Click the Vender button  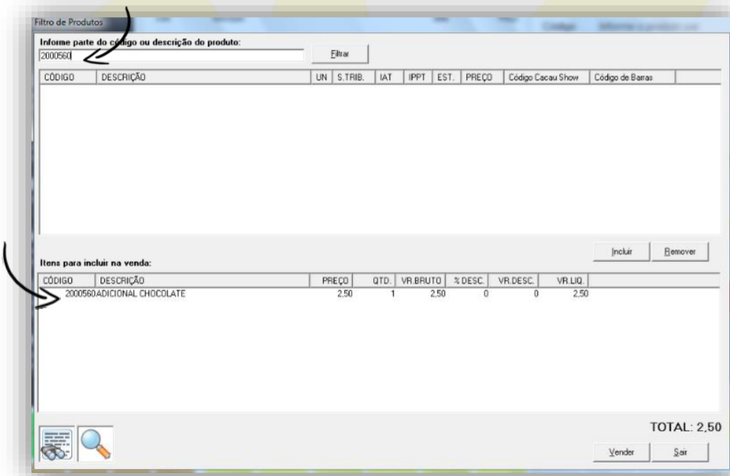(621, 452)
